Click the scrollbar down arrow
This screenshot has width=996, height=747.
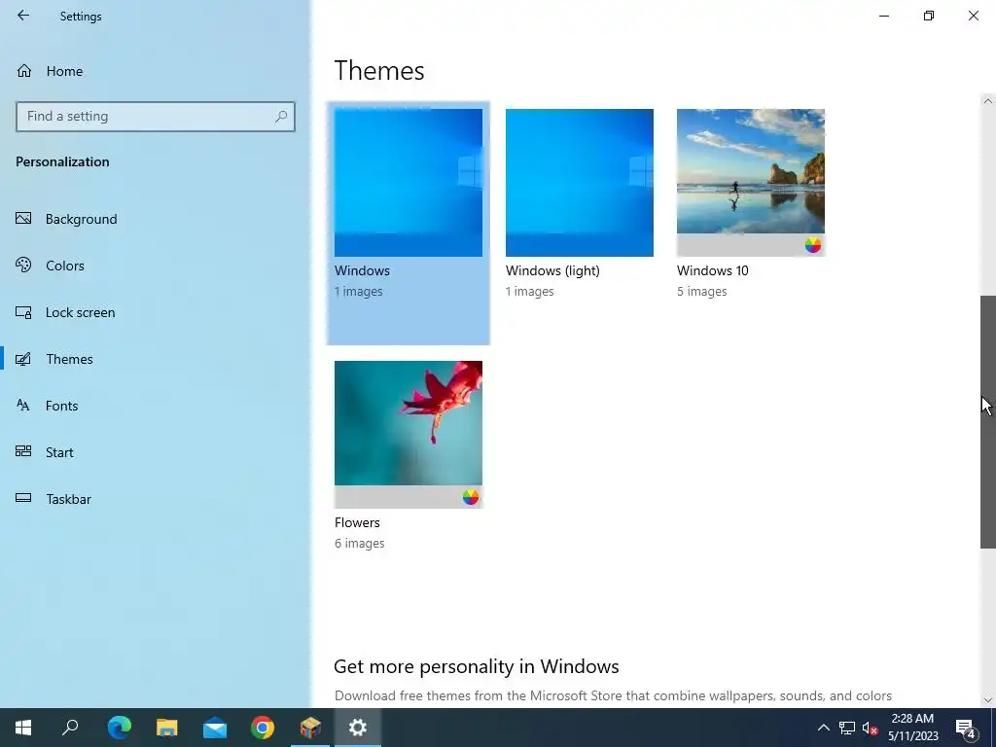click(x=988, y=700)
